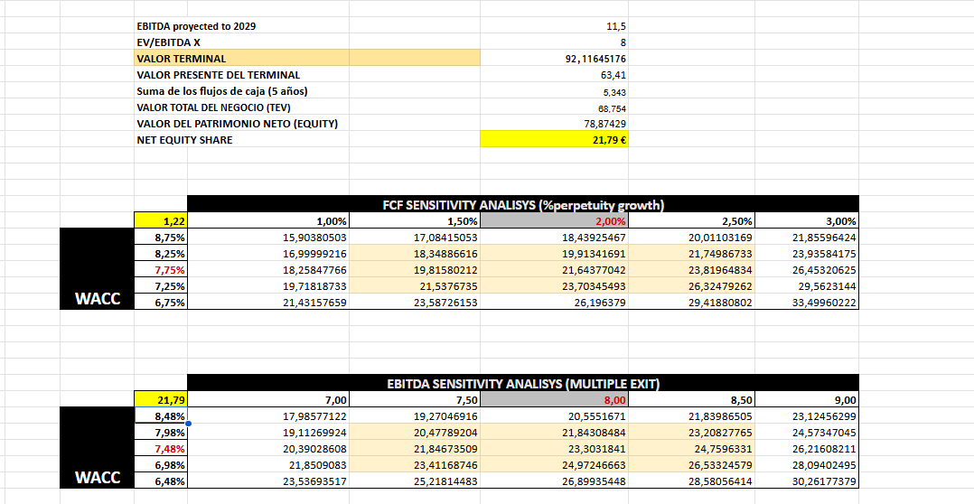
Task: Click the 8,75% WACC row header
Action: click(x=161, y=238)
